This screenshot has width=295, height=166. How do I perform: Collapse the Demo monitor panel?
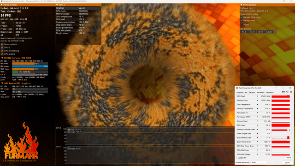pyautogui.click(x=1, y=5)
